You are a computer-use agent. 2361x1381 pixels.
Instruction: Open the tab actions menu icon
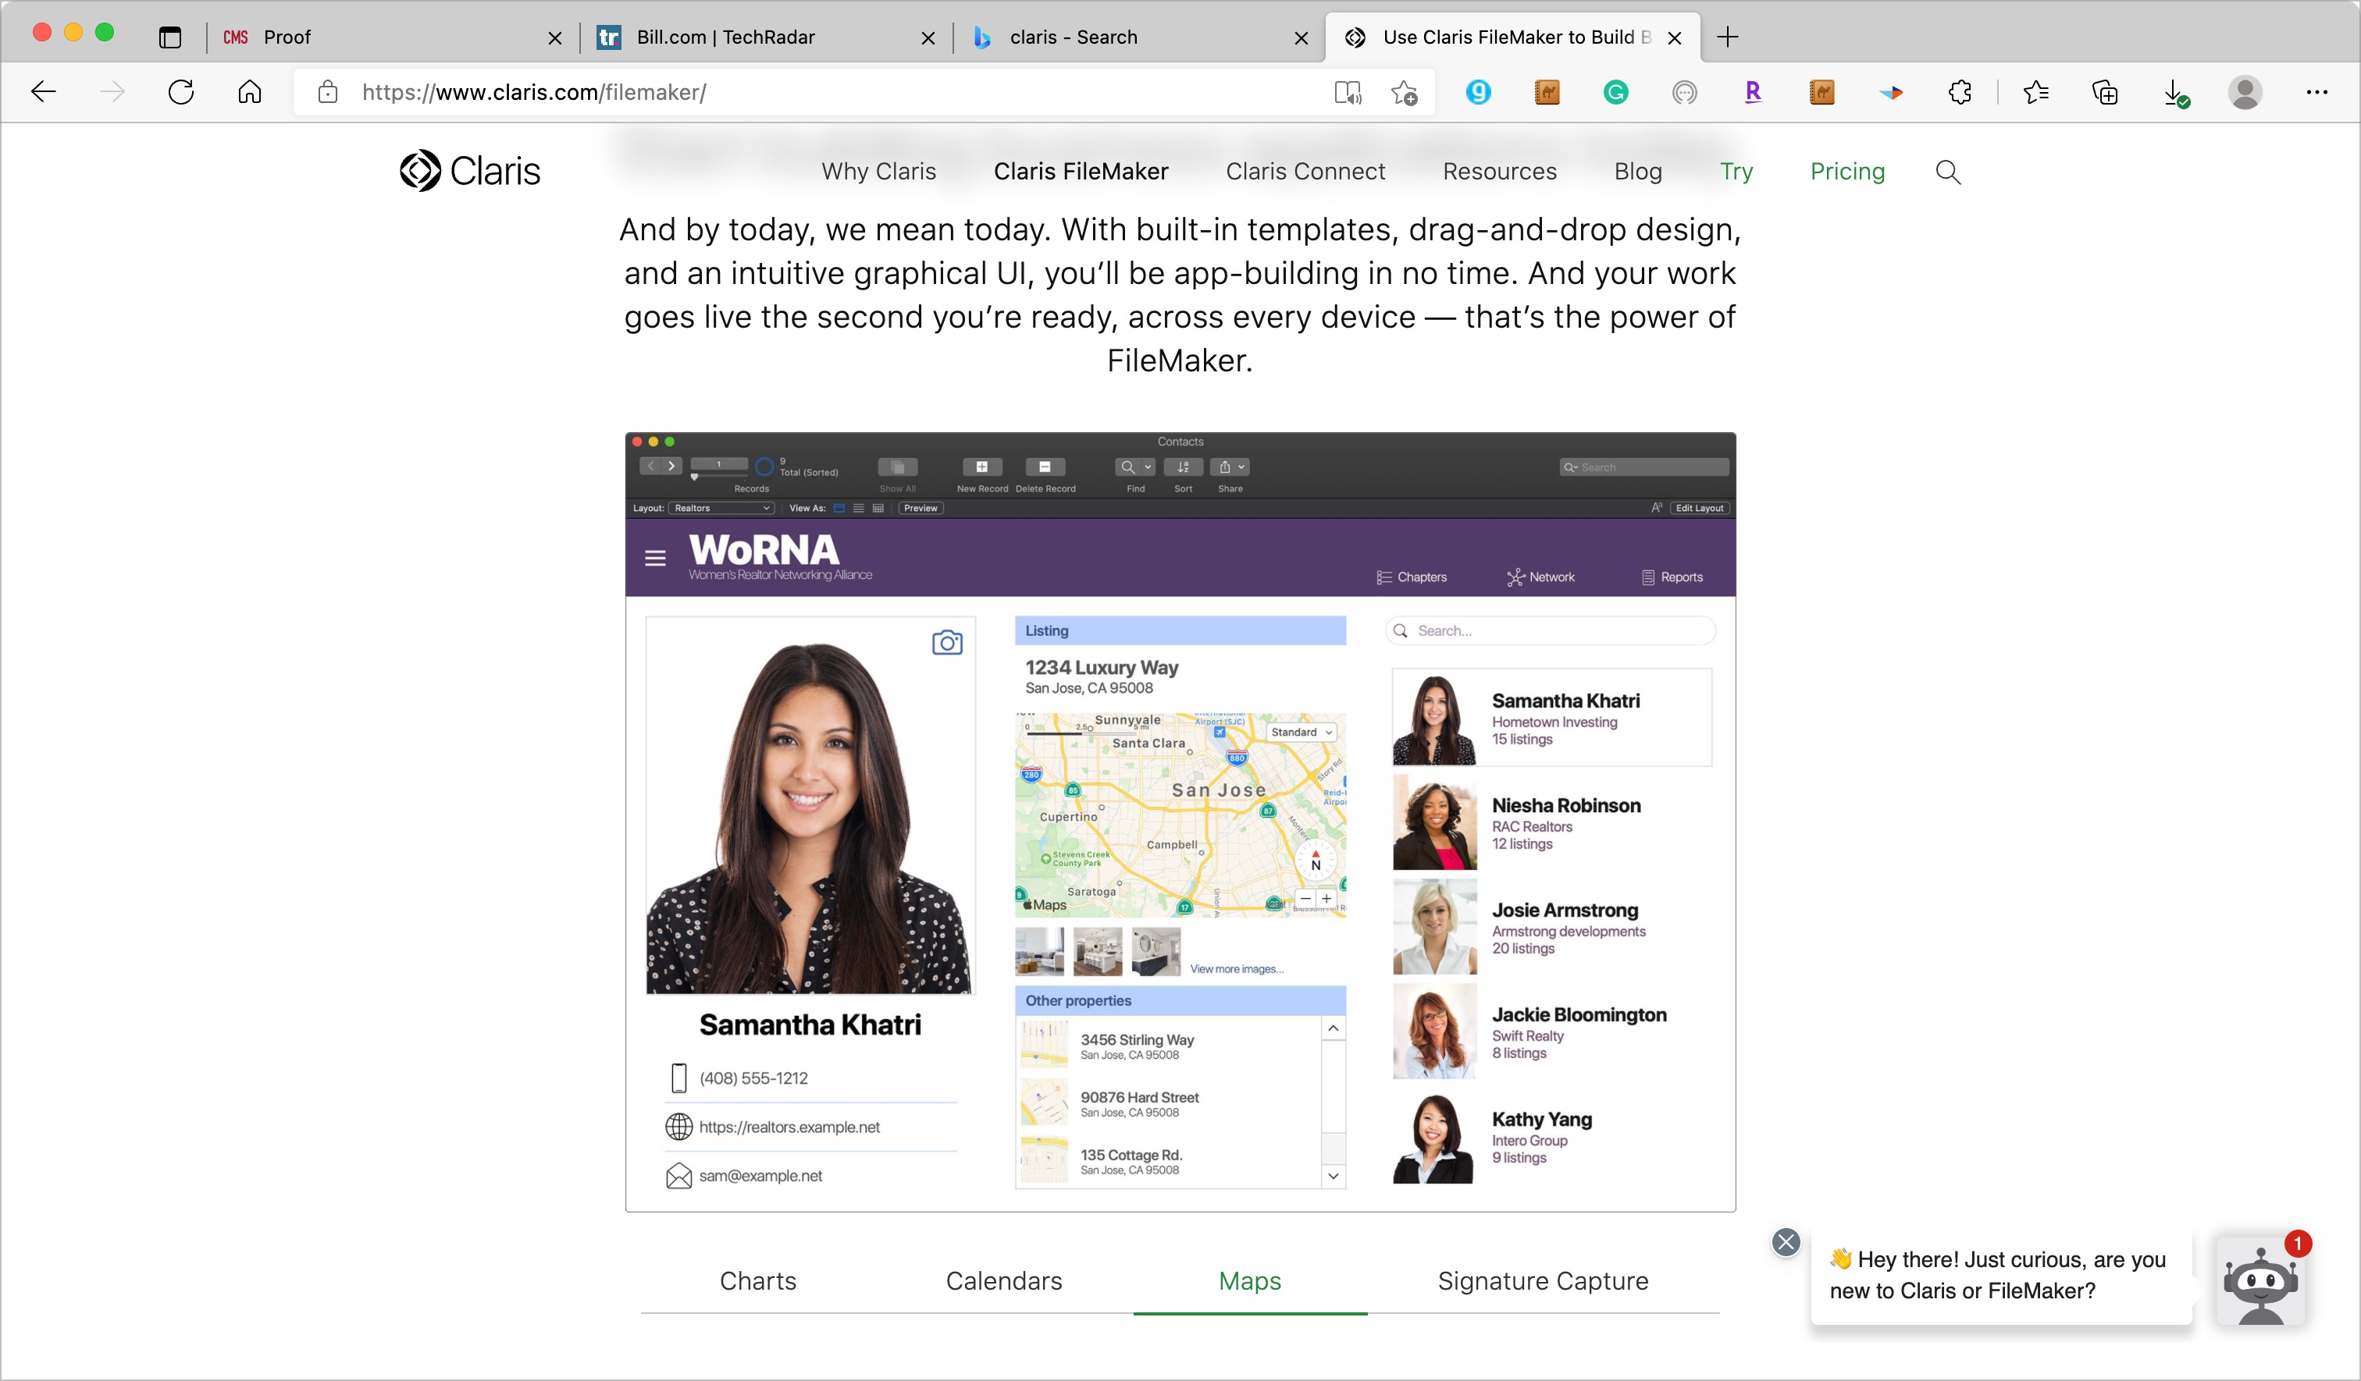coord(169,37)
